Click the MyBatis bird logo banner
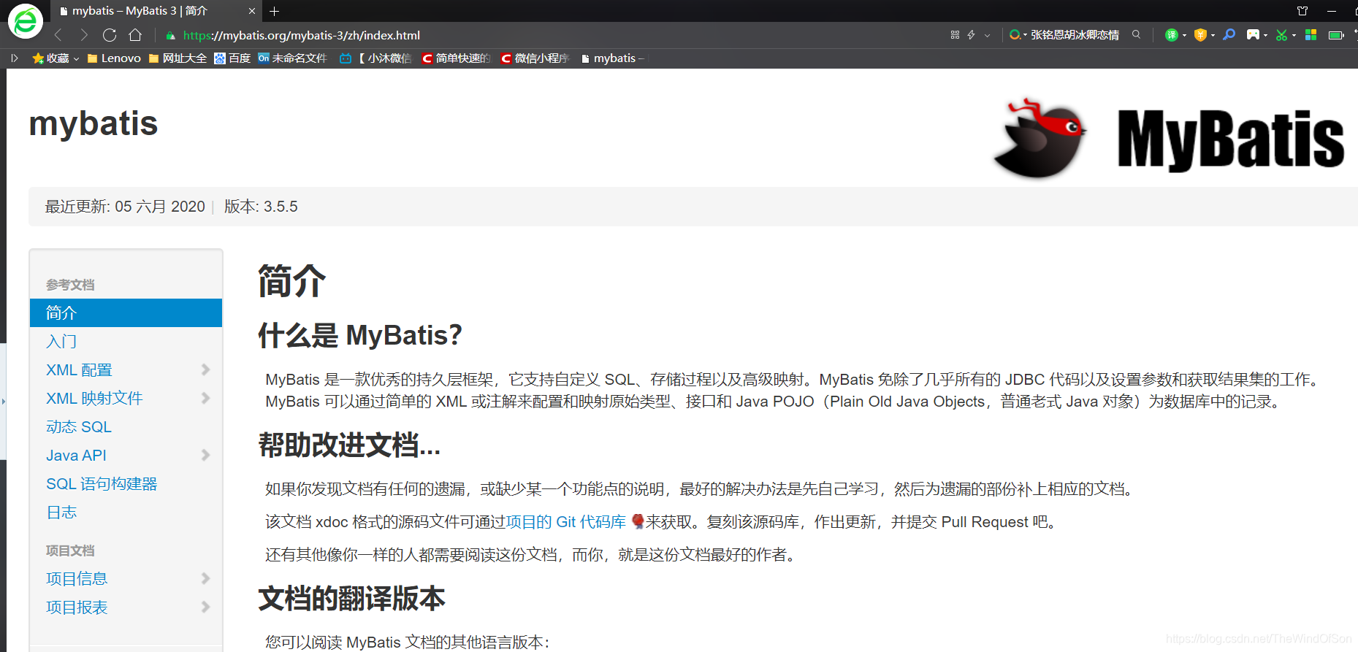 click(1168, 138)
